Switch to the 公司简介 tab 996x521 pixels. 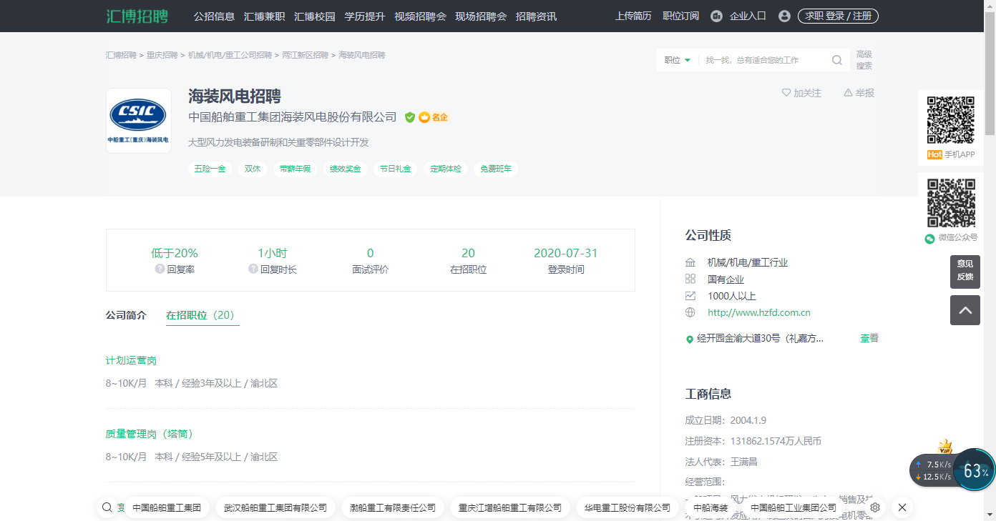pos(126,315)
